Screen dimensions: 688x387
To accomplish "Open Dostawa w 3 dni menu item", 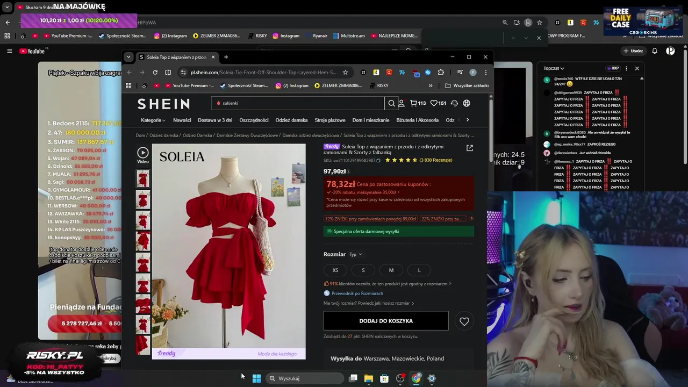I will pyautogui.click(x=215, y=120).
